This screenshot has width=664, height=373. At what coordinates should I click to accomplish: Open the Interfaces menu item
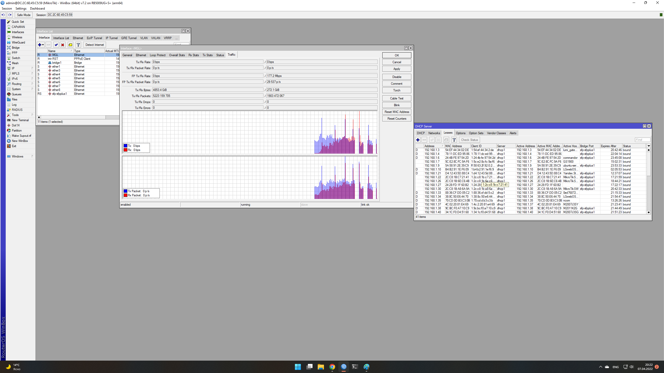[x=18, y=32]
